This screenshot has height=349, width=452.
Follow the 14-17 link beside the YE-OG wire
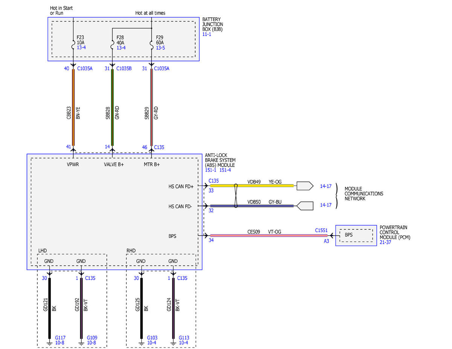coord(326,186)
